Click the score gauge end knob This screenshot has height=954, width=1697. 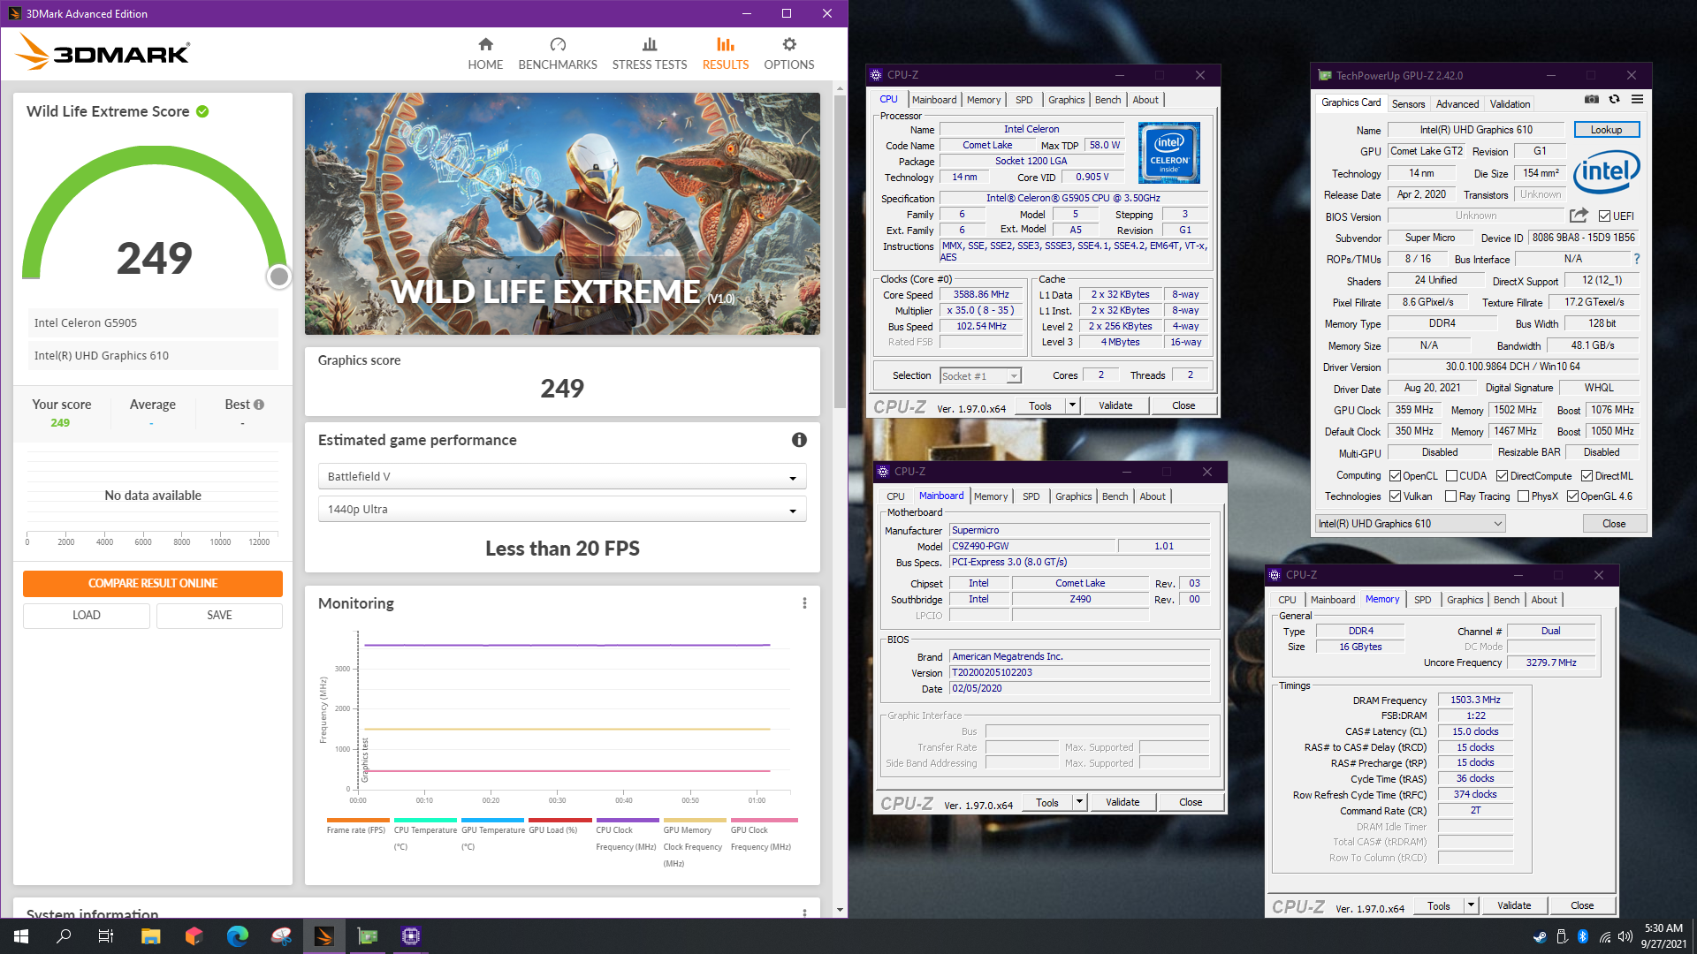click(278, 277)
